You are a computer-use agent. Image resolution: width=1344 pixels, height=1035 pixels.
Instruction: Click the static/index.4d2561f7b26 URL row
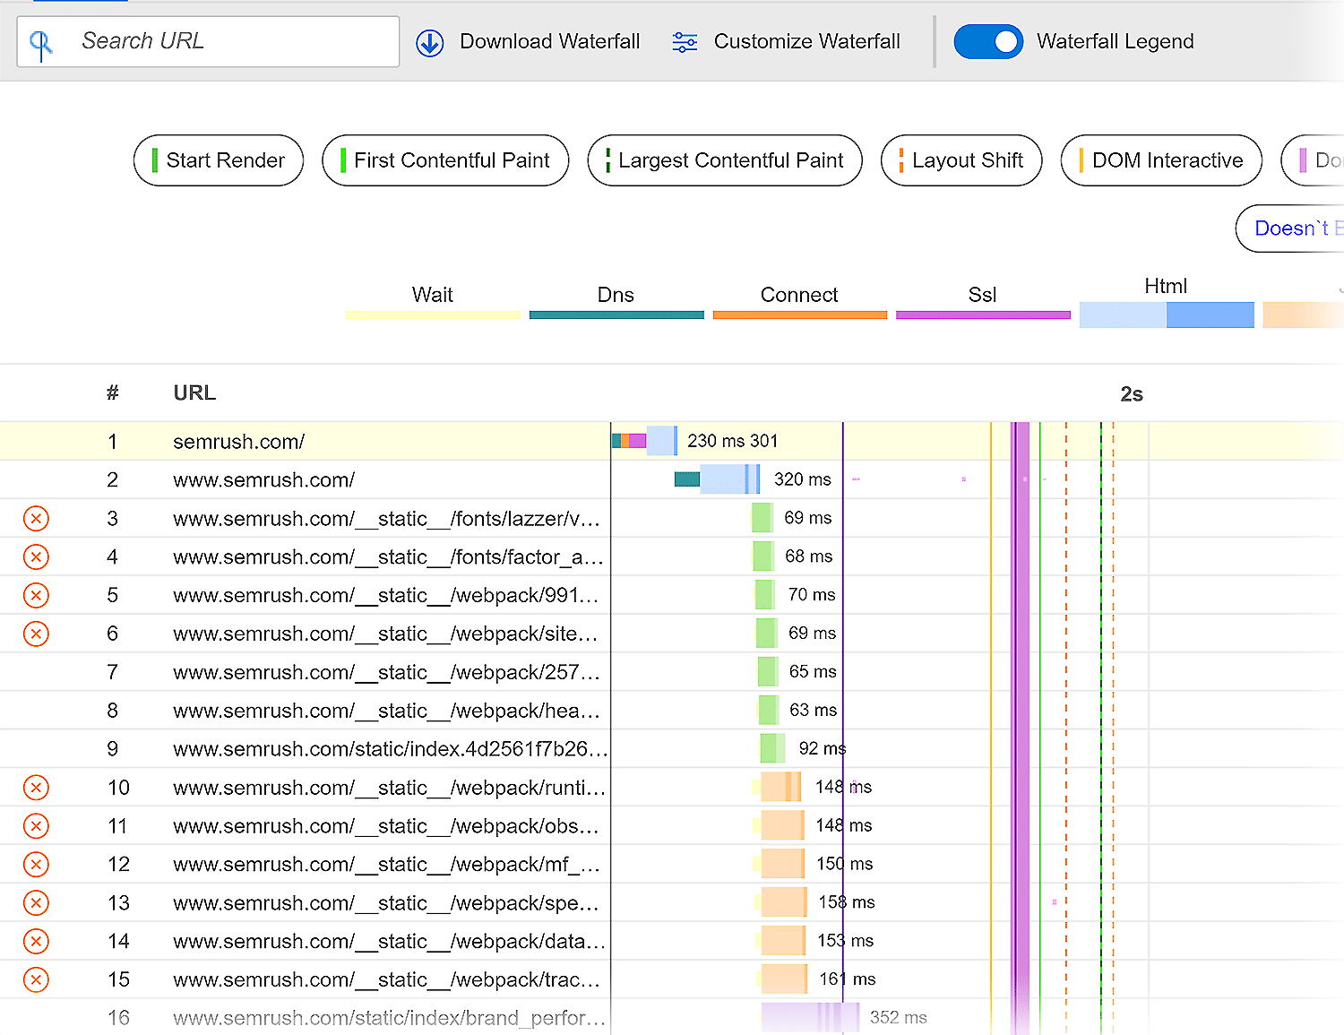click(x=391, y=749)
